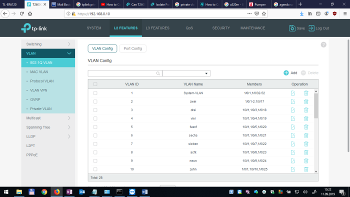
Task: Click the tp-link logo
Action: 34,28
